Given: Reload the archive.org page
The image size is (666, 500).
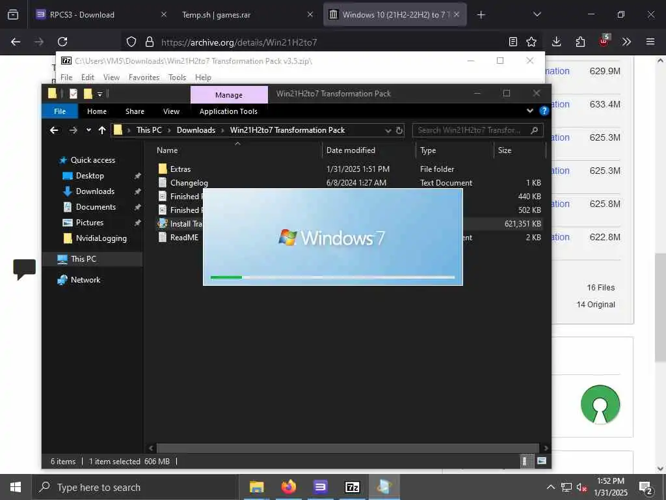Looking at the screenshot, I should tap(62, 42).
